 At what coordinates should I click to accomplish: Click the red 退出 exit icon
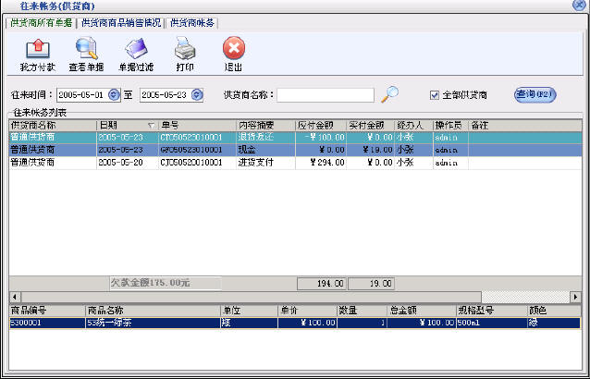tap(234, 50)
